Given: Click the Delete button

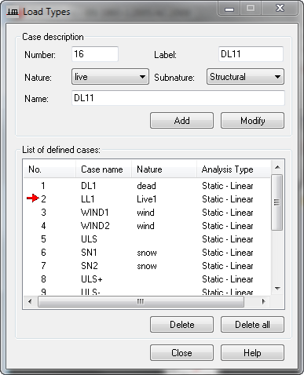Looking at the screenshot, I should [x=181, y=325].
